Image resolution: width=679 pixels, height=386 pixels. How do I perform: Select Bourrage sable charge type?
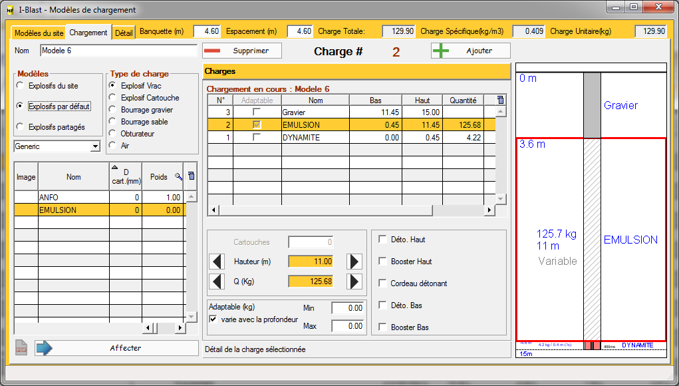point(112,121)
